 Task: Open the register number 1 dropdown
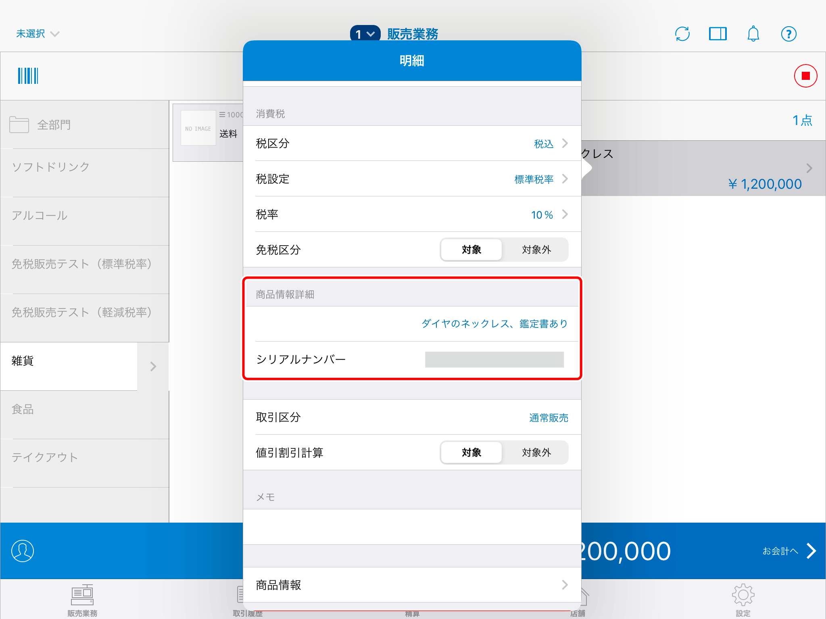coord(365,33)
